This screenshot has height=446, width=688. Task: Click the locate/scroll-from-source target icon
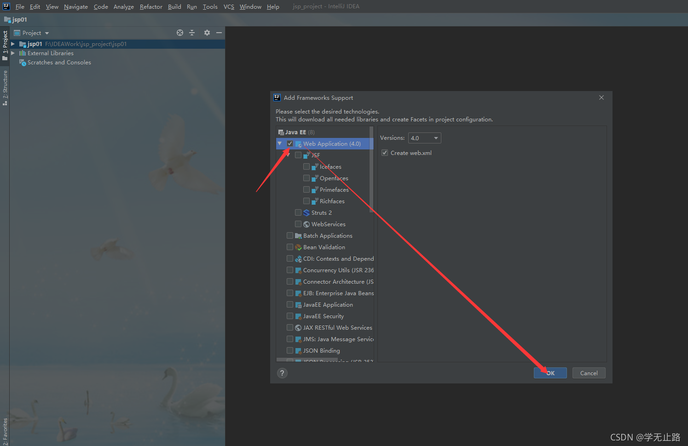(x=180, y=33)
